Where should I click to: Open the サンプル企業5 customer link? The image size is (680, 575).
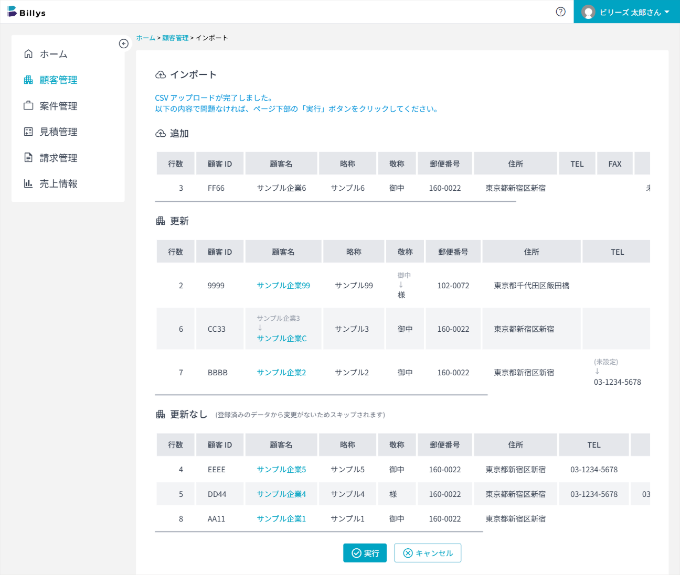pos(281,470)
